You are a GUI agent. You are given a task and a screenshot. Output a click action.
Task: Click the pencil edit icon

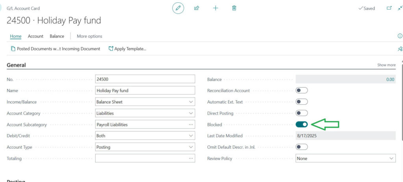178,8
